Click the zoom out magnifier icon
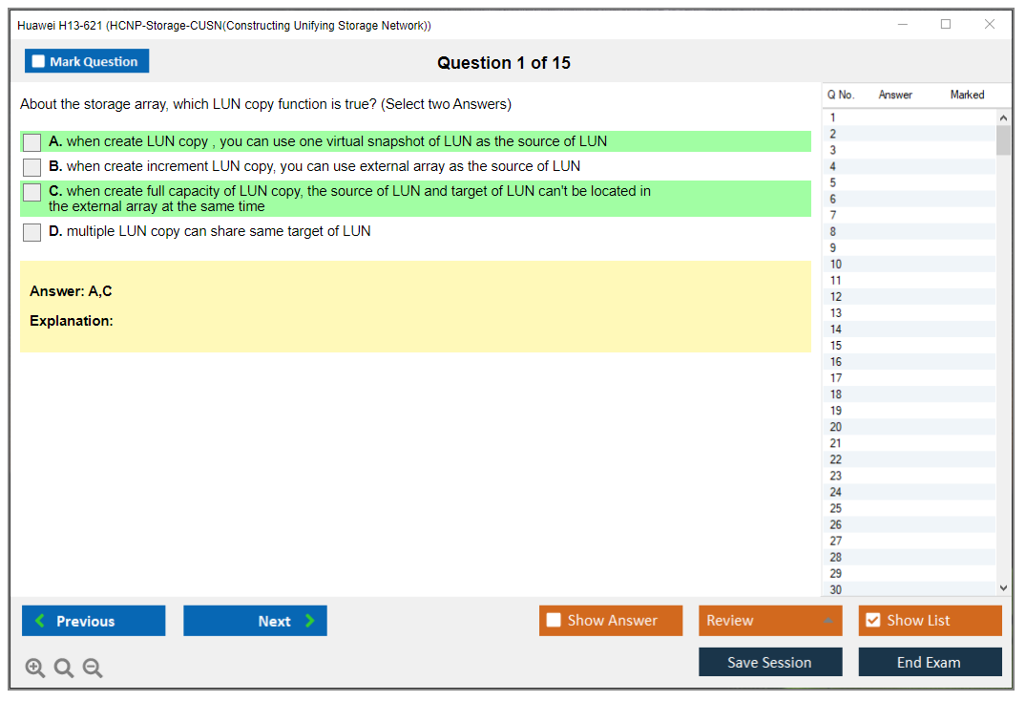The width and height of the screenshot is (1026, 702). coord(93,668)
